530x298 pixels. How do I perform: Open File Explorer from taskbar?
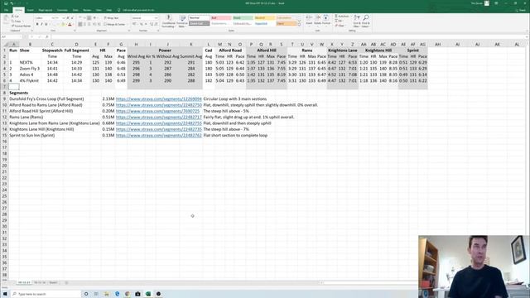107,294
